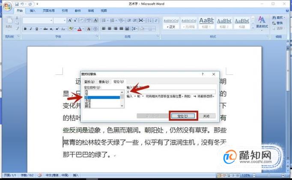
Task: Switch to the 插入 ribbon tab
Action: 33,11
